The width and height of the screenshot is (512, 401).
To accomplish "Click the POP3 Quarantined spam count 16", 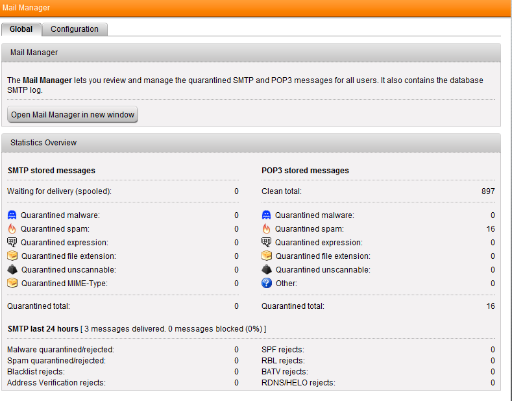I will tap(490, 229).
